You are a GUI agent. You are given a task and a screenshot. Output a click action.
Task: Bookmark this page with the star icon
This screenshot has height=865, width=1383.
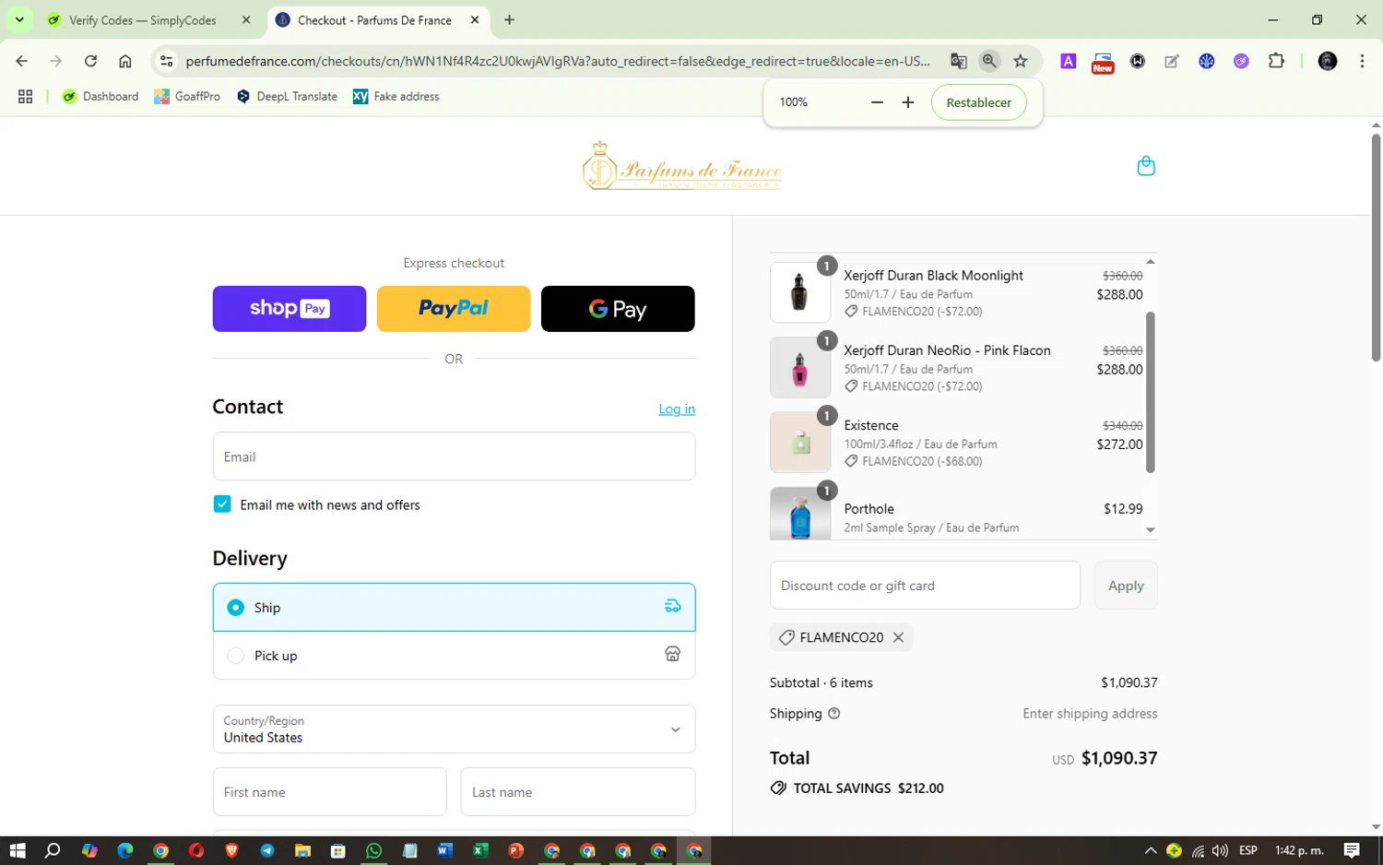coord(1021,61)
